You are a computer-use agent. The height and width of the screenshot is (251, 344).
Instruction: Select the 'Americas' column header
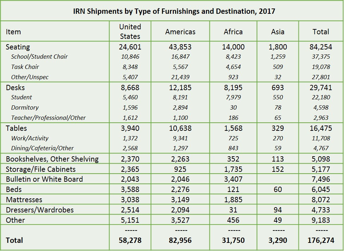[180, 31]
